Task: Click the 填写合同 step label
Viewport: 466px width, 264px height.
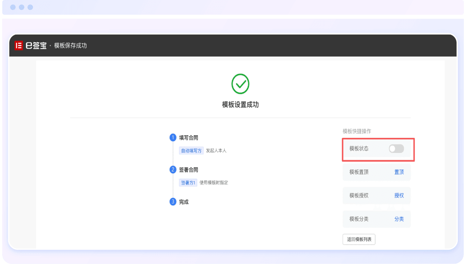Action: (189, 138)
